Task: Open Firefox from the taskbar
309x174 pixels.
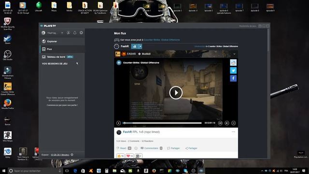Action: [154, 171]
